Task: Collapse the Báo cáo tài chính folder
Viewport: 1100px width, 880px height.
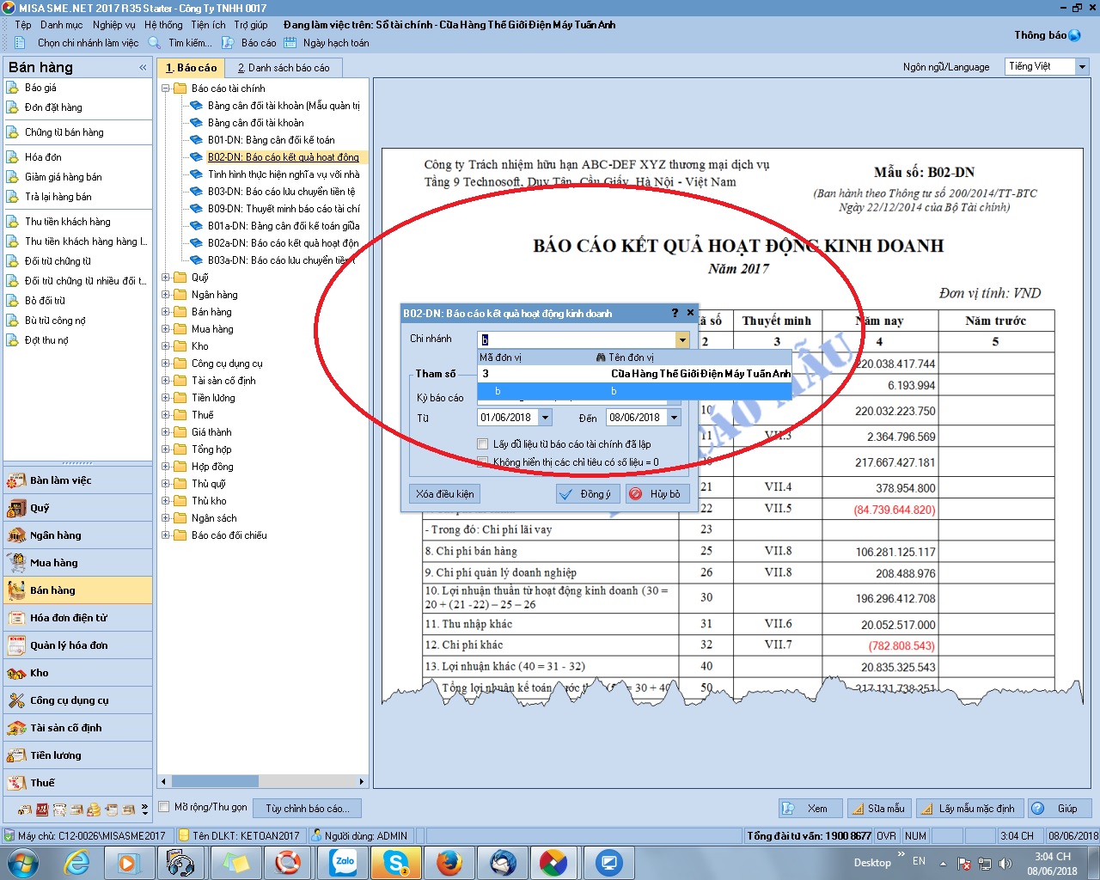Action: tap(166, 89)
